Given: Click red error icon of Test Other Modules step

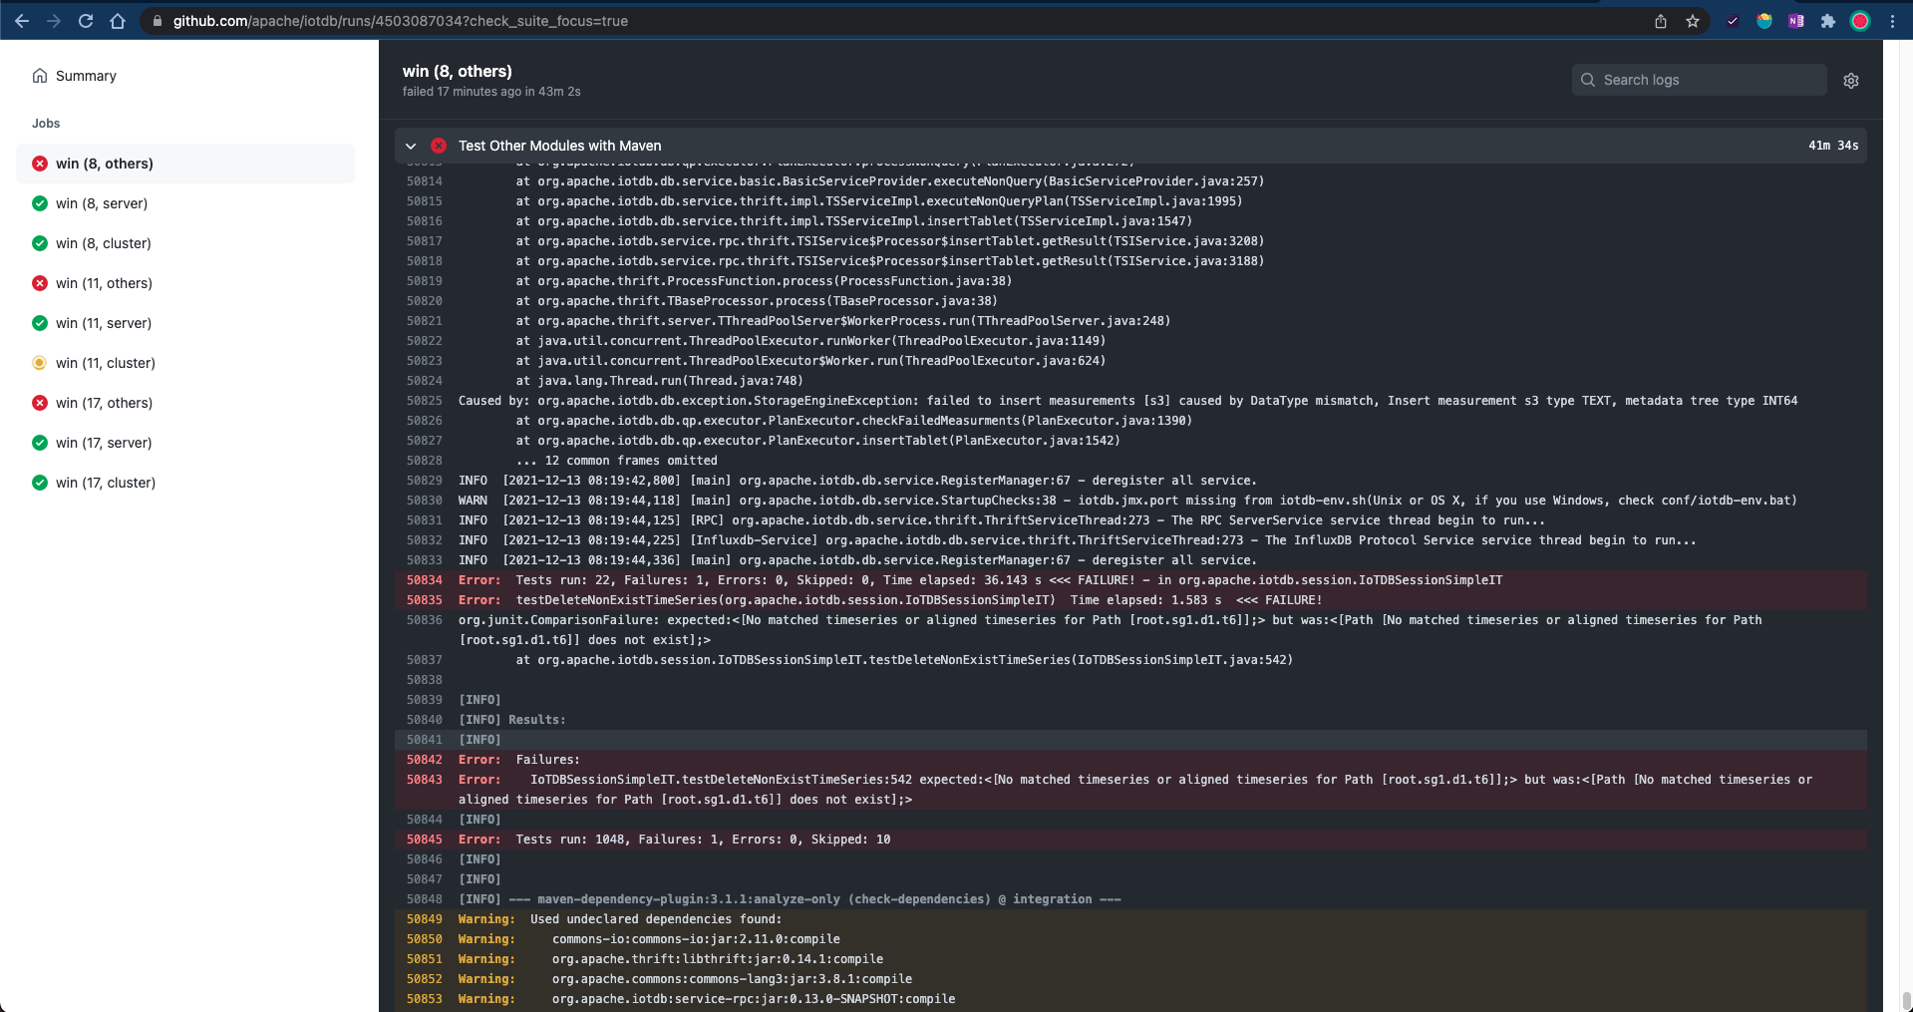Looking at the screenshot, I should pos(439,146).
